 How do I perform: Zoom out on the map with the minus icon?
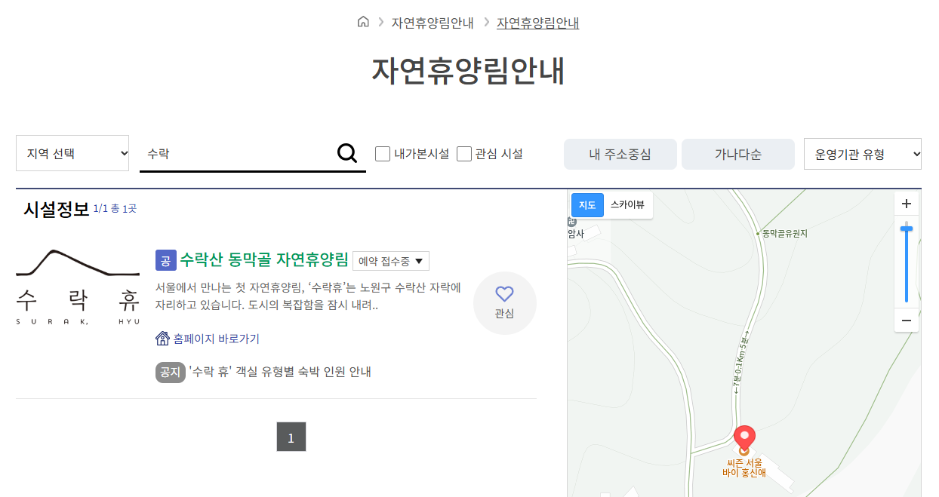click(907, 320)
